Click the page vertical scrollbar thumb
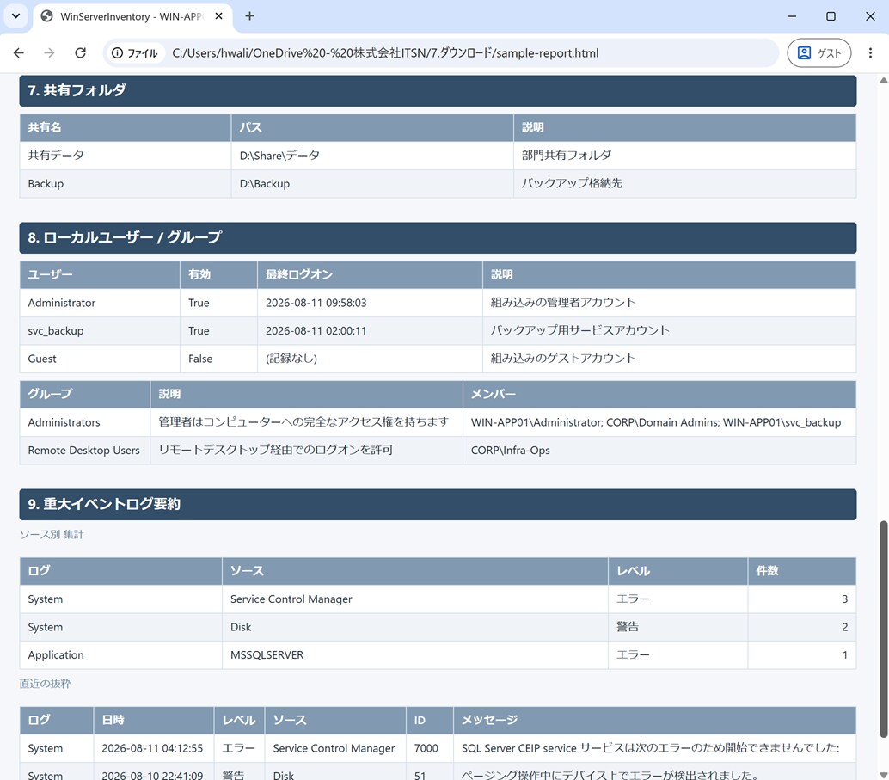Image resolution: width=889 pixels, height=780 pixels. pos(883,628)
